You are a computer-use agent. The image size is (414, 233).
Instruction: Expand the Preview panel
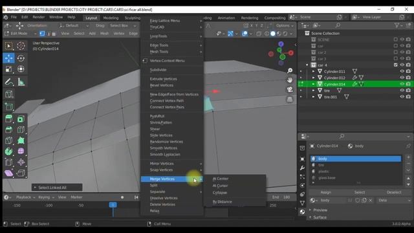tap(320, 210)
